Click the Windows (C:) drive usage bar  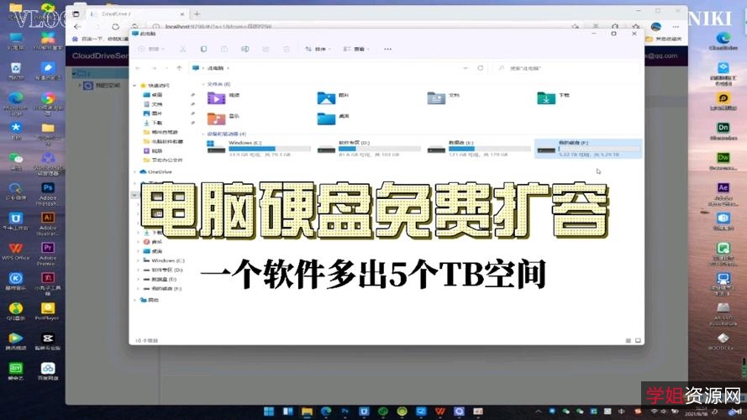(270, 149)
